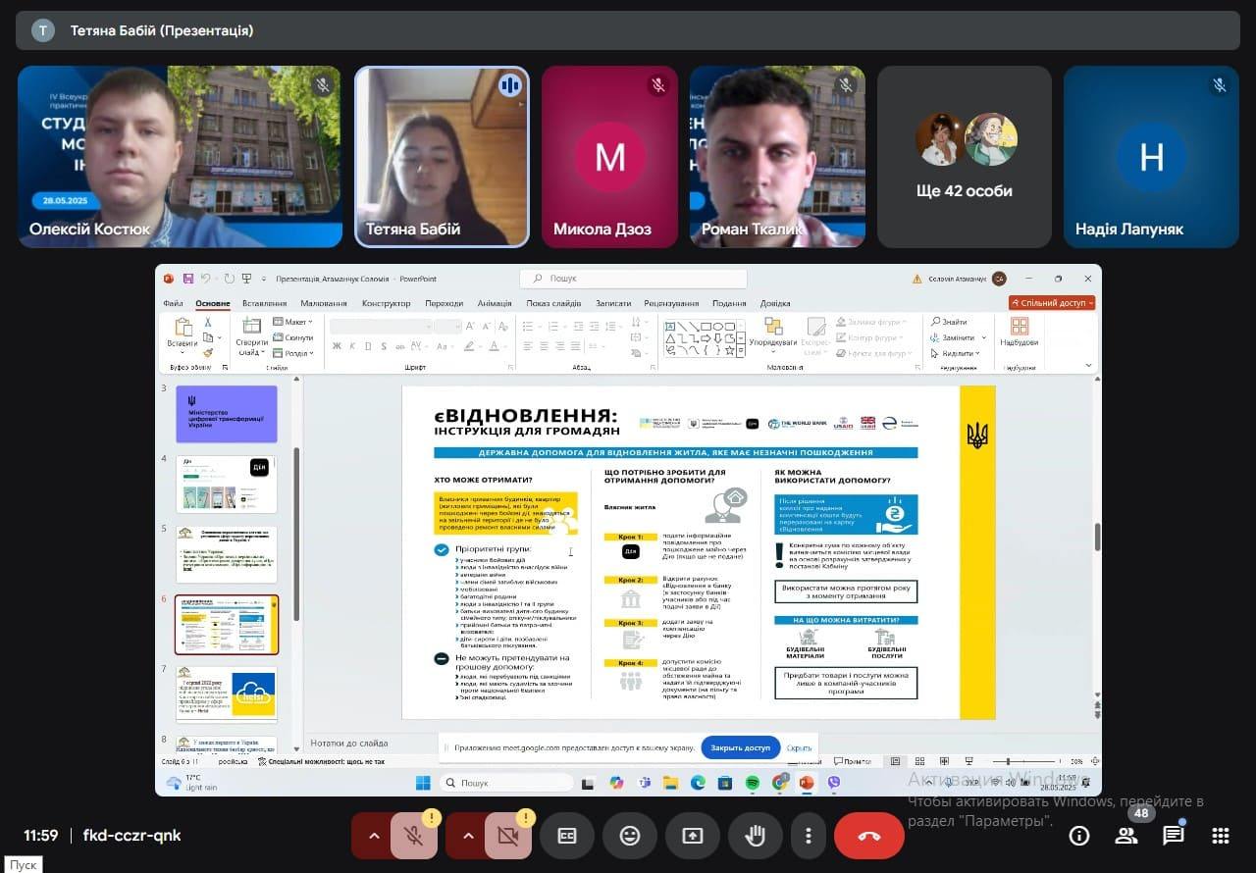Screen dimensions: 1256x873
Task: Open font name combo box
Action: (x=381, y=326)
